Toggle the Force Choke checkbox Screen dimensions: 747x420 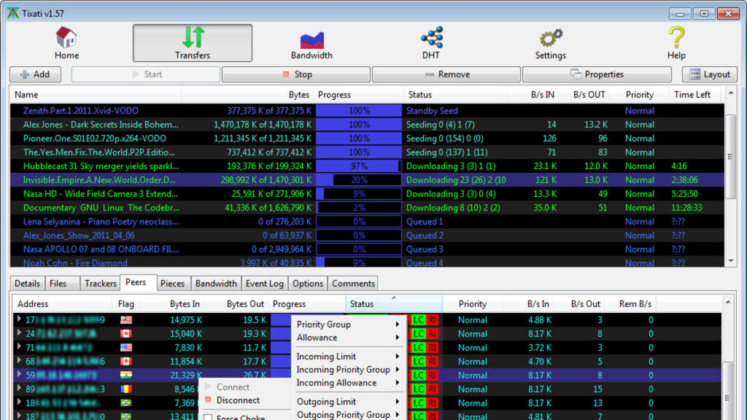click(x=208, y=418)
